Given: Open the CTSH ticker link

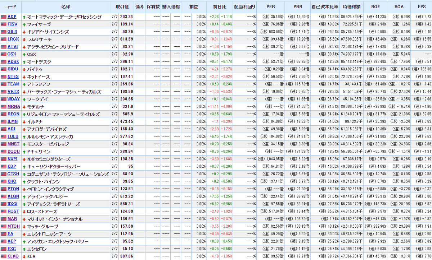Looking at the screenshot, I should coord(13,174).
